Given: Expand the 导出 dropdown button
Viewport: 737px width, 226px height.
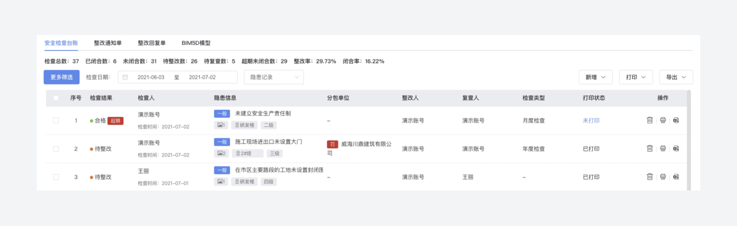Looking at the screenshot, I should coord(676,77).
